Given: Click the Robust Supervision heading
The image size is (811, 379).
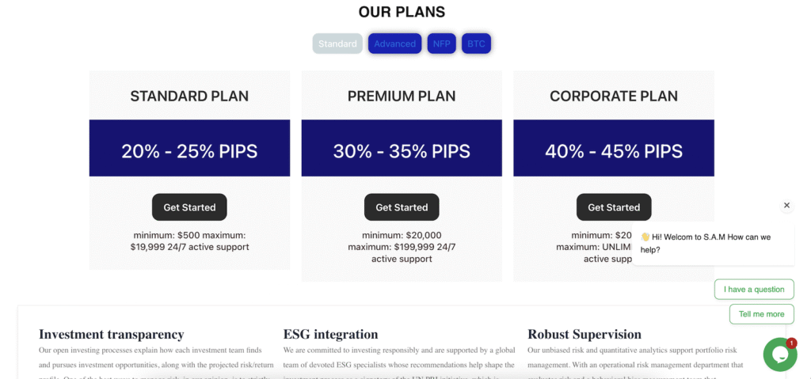Looking at the screenshot, I should coord(584,334).
